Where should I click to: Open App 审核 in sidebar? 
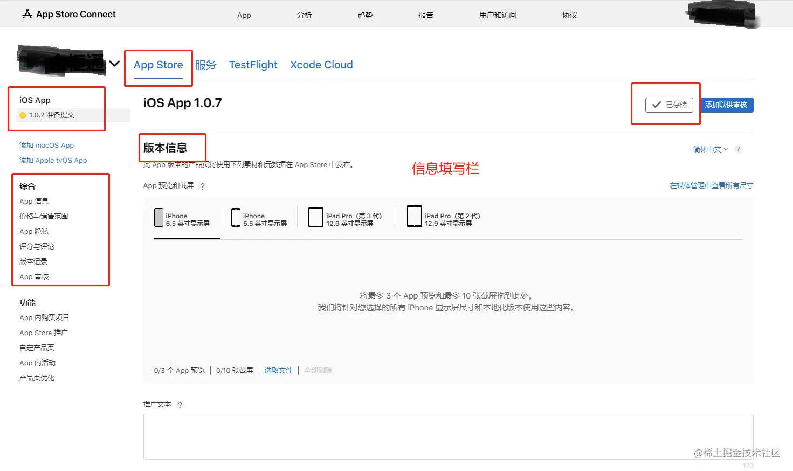[x=34, y=277]
